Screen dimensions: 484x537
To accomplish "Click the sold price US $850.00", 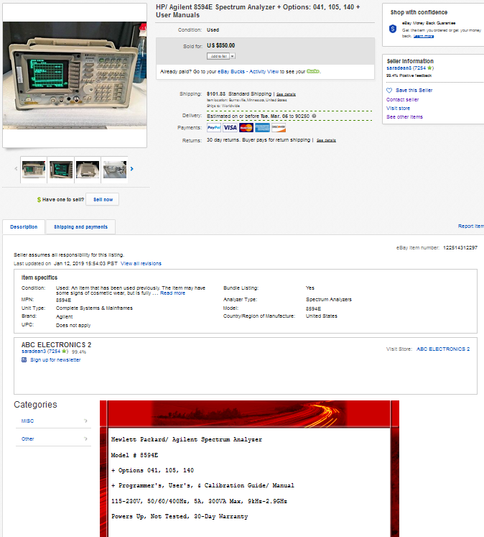I will [221, 45].
